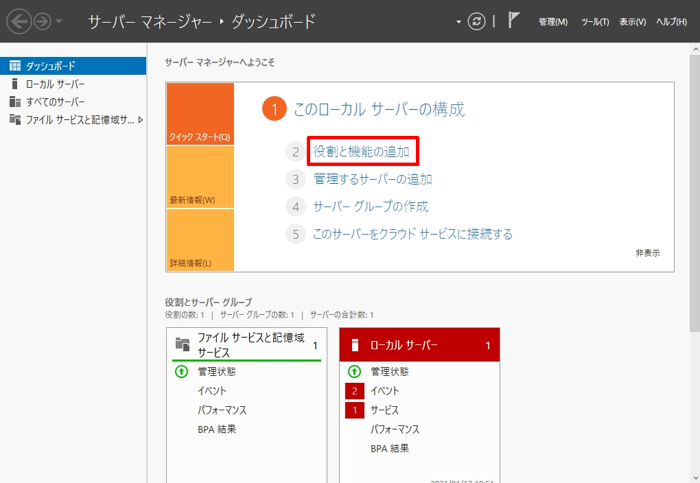Open the 表示(V) menu
This screenshot has width=700, height=483.
point(633,21)
